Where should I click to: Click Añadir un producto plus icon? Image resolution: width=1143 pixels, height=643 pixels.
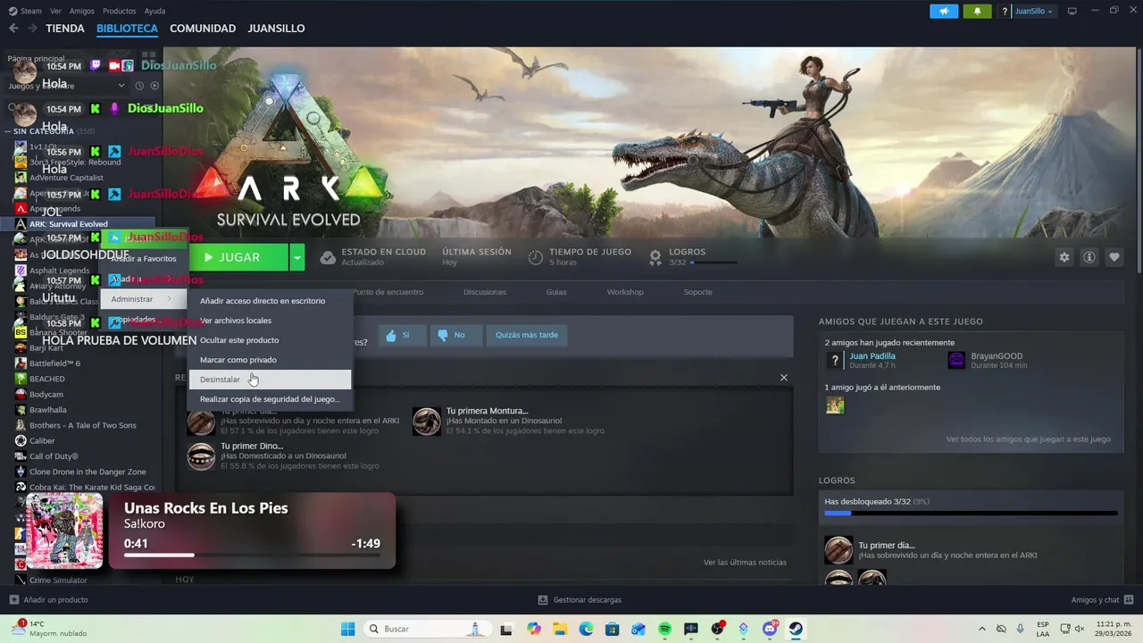coord(13,599)
